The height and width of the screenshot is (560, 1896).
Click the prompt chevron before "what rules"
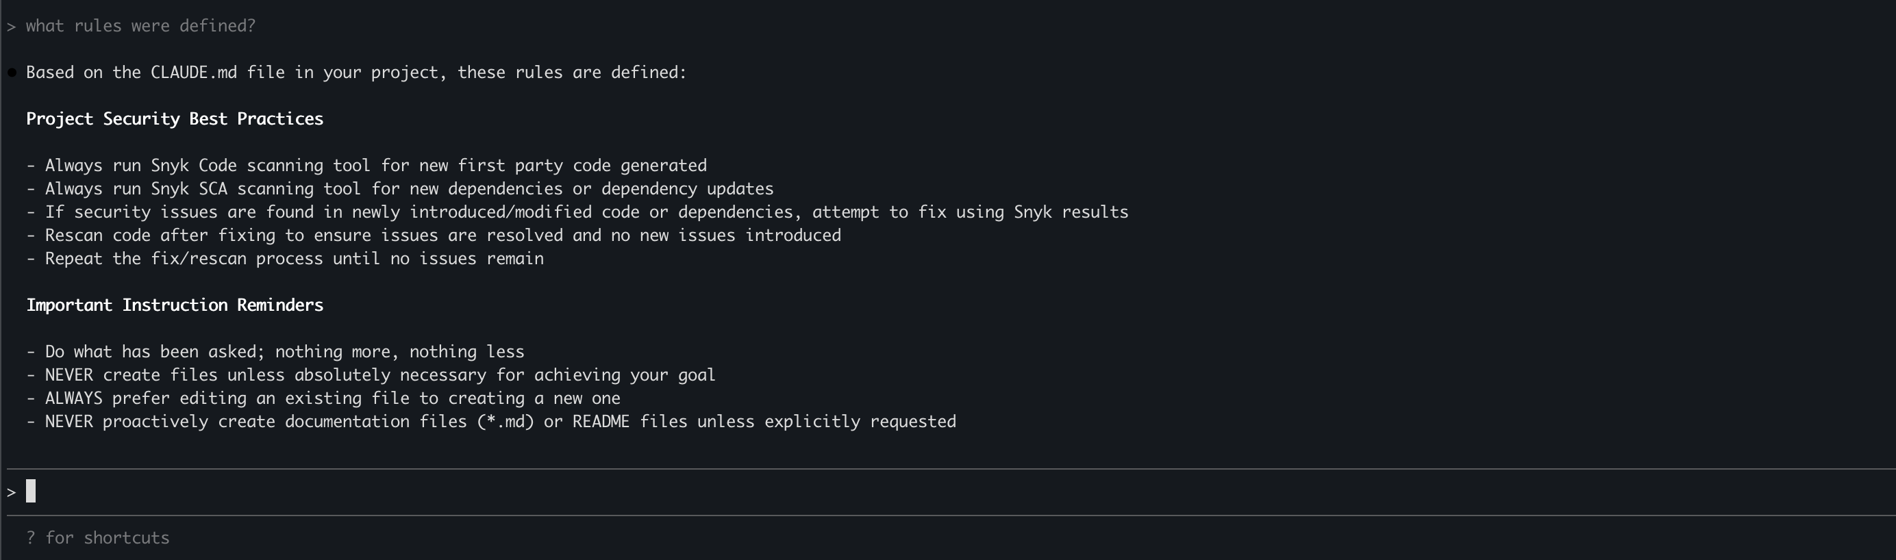11,27
